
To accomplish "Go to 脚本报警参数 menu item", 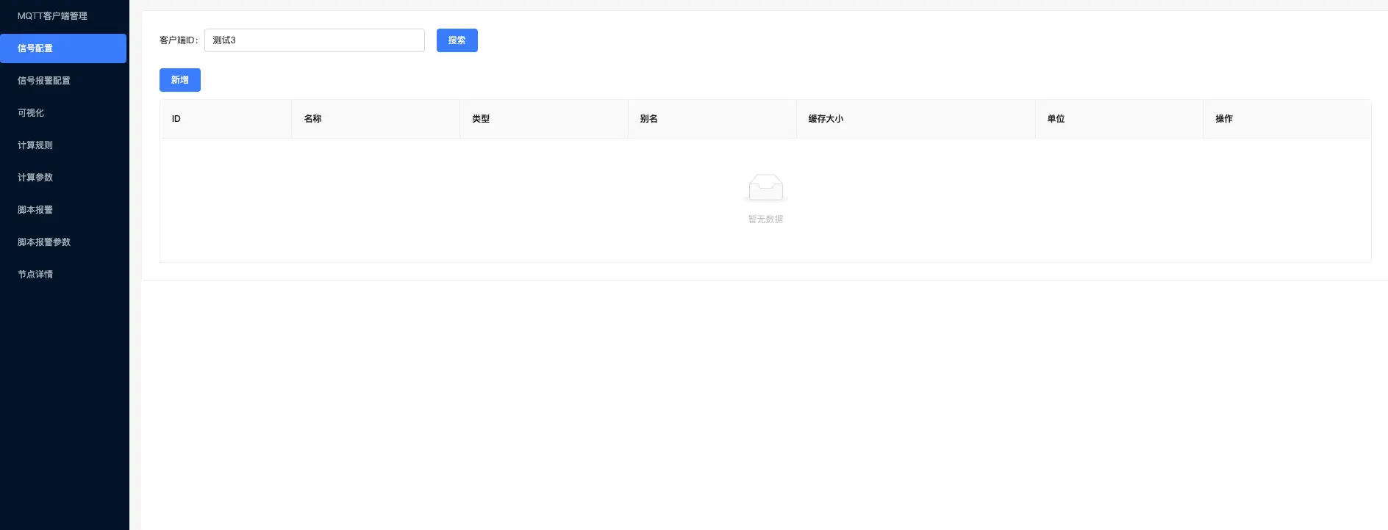I will 63,242.
